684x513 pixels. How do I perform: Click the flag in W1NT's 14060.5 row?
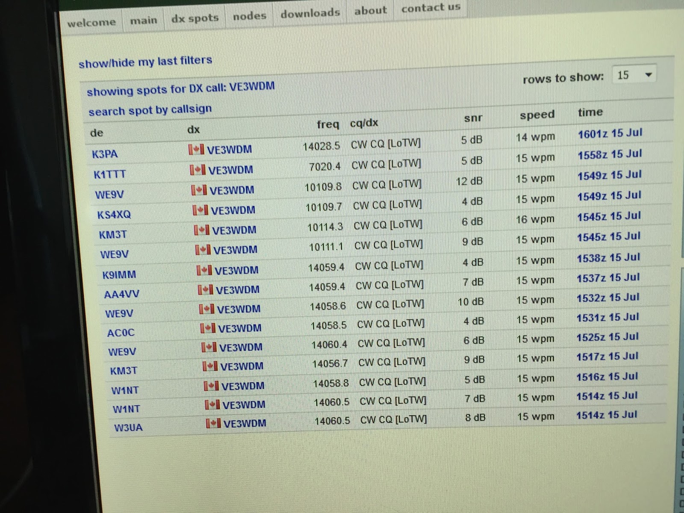[x=212, y=404]
